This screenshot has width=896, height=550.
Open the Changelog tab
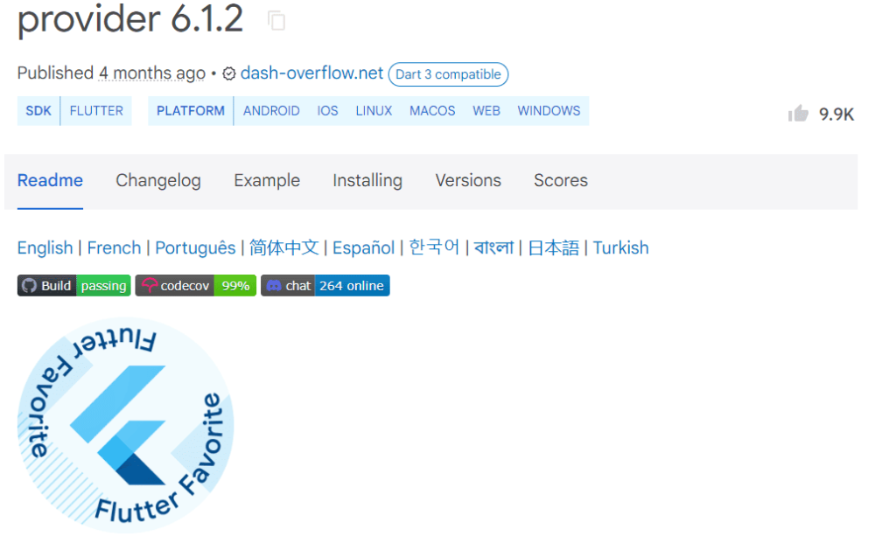click(158, 180)
